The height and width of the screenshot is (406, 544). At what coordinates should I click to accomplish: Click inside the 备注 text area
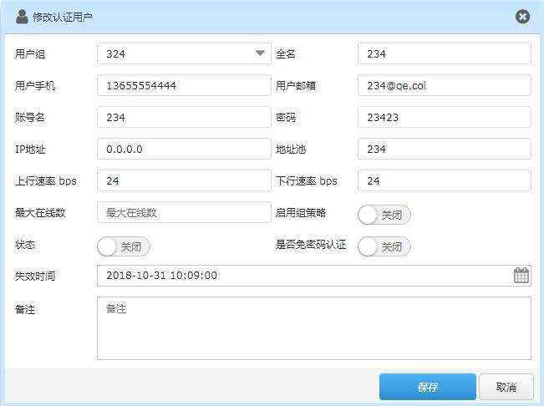[x=314, y=328]
